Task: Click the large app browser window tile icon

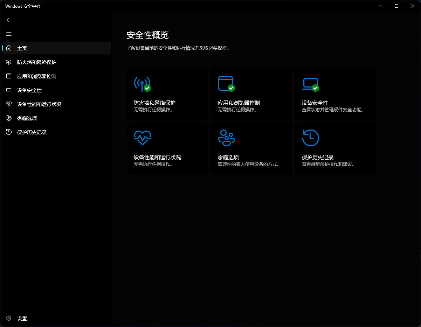Action: pyautogui.click(x=226, y=84)
